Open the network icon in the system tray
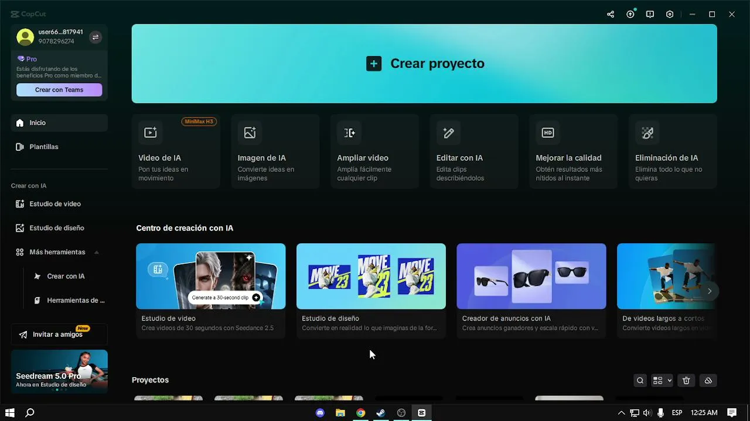Viewport: 750px width, 421px height. [635, 413]
